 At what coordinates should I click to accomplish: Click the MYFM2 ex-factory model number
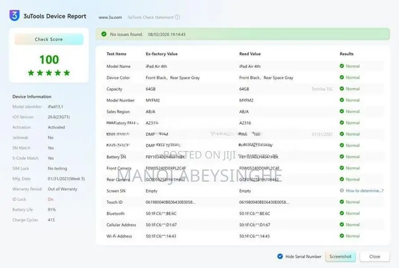coord(153,100)
